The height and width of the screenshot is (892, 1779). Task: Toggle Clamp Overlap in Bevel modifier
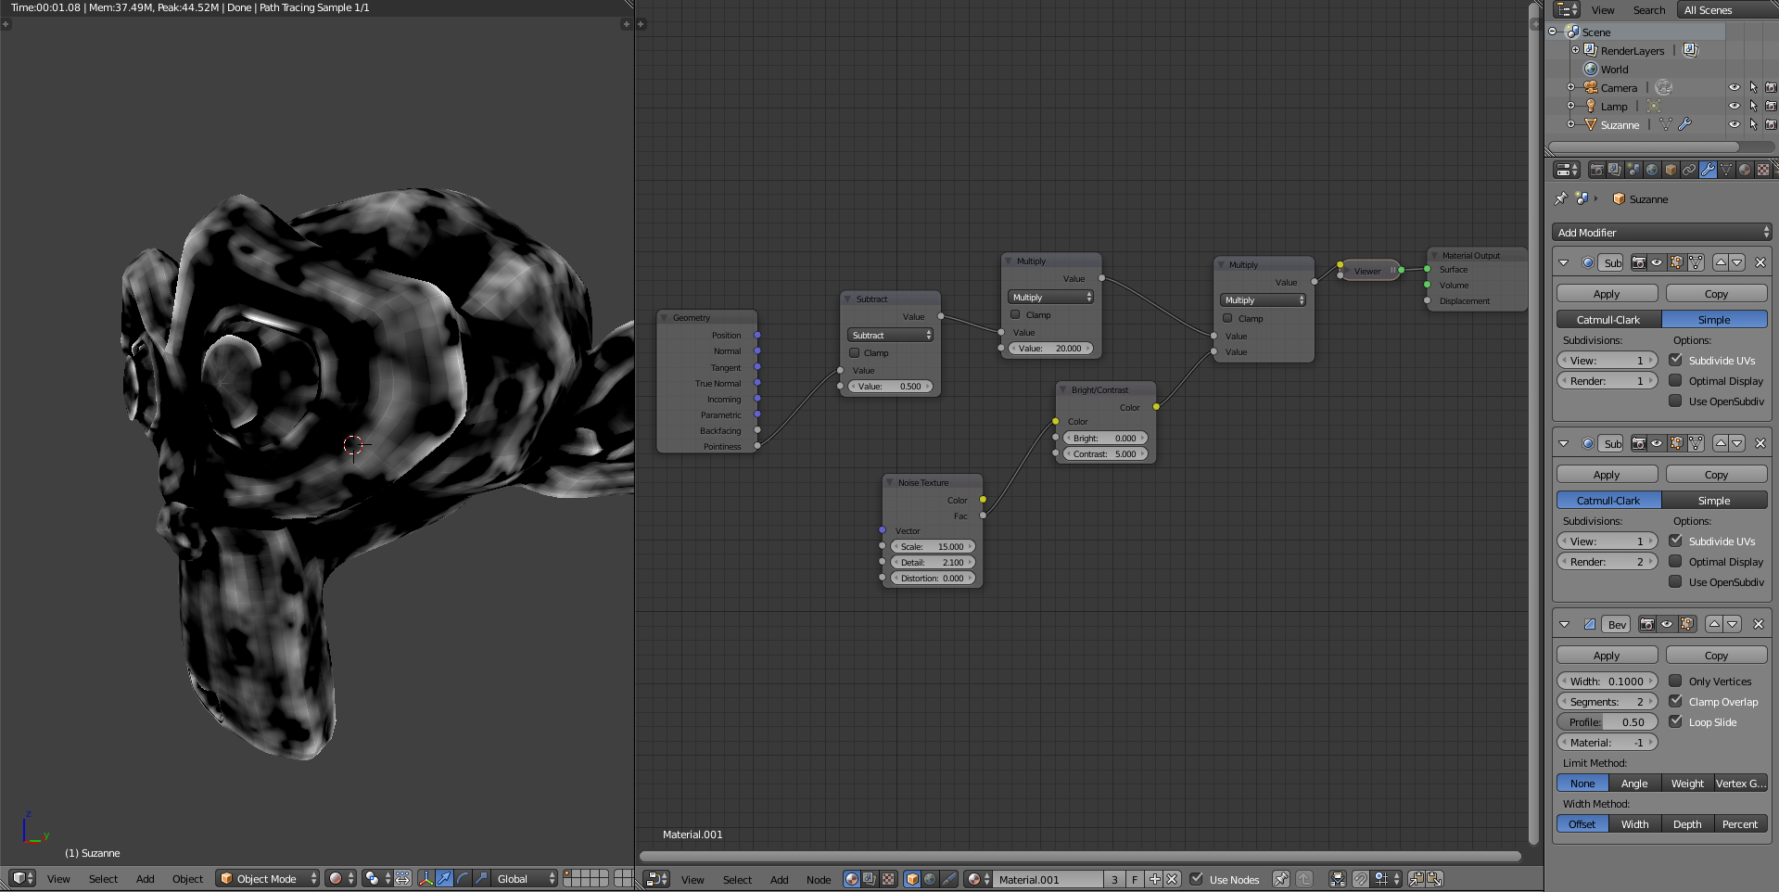tap(1676, 701)
